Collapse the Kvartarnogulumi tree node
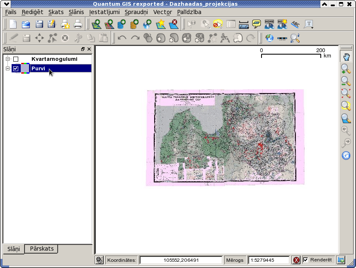The height and width of the screenshot is (268, 356). [7, 59]
